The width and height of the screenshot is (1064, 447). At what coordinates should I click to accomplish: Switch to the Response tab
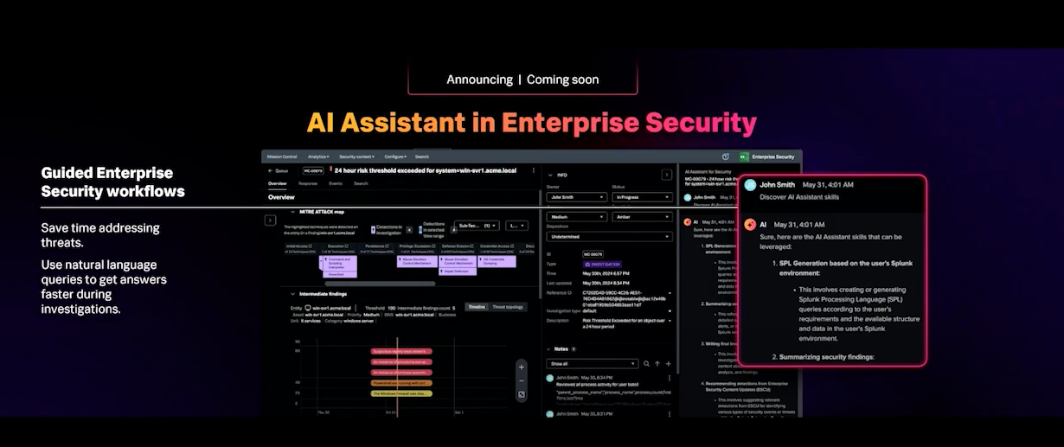point(308,183)
